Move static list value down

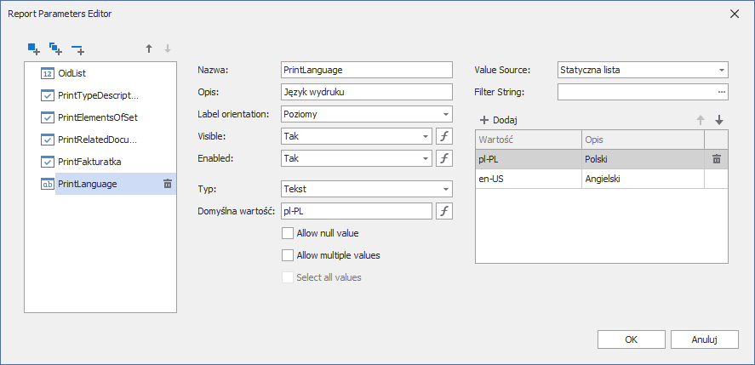718,121
